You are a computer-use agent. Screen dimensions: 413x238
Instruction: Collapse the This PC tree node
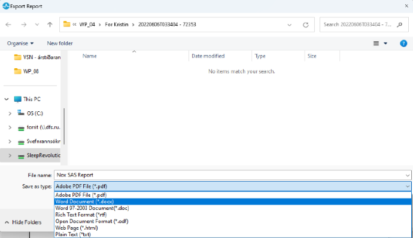tap(7, 99)
